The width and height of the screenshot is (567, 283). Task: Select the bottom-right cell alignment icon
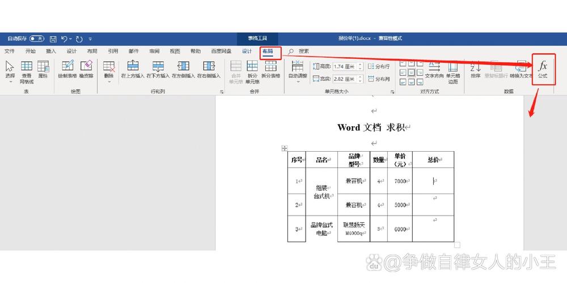420,82
